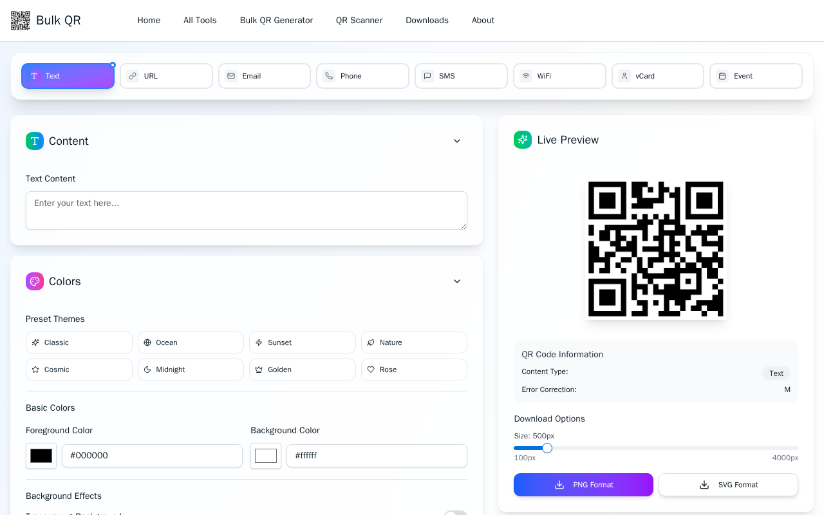Apply the Midnight preset theme
This screenshot has width=824, height=515.
pyautogui.click(x=191, y=370)
